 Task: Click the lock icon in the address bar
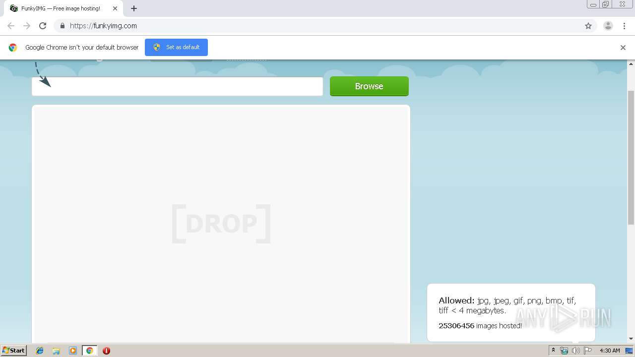click(62, 26)
